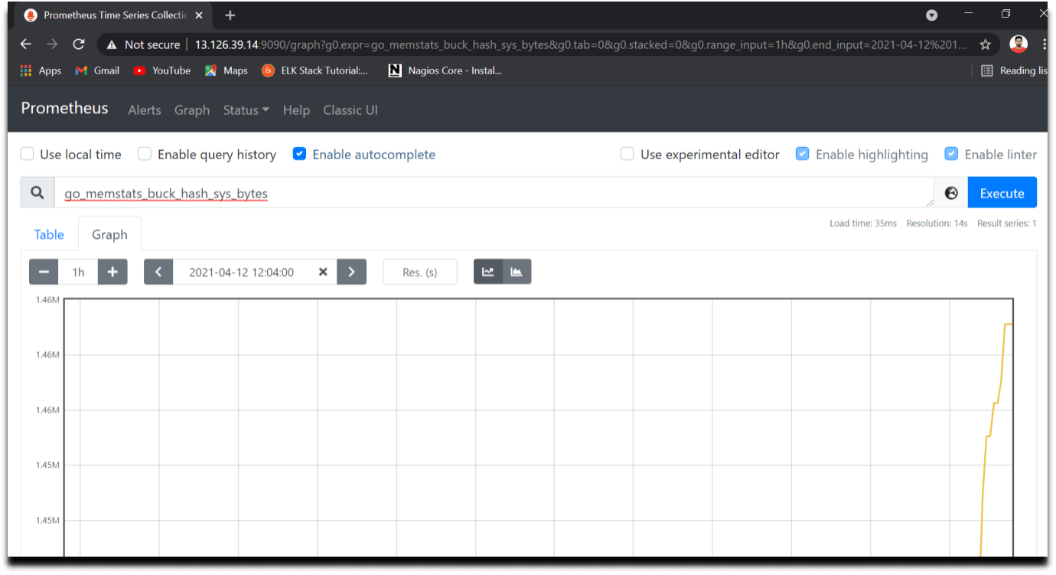Open the Status dropdown menu
Viewport: 1056px width, 575px height.
click(246, 109)
